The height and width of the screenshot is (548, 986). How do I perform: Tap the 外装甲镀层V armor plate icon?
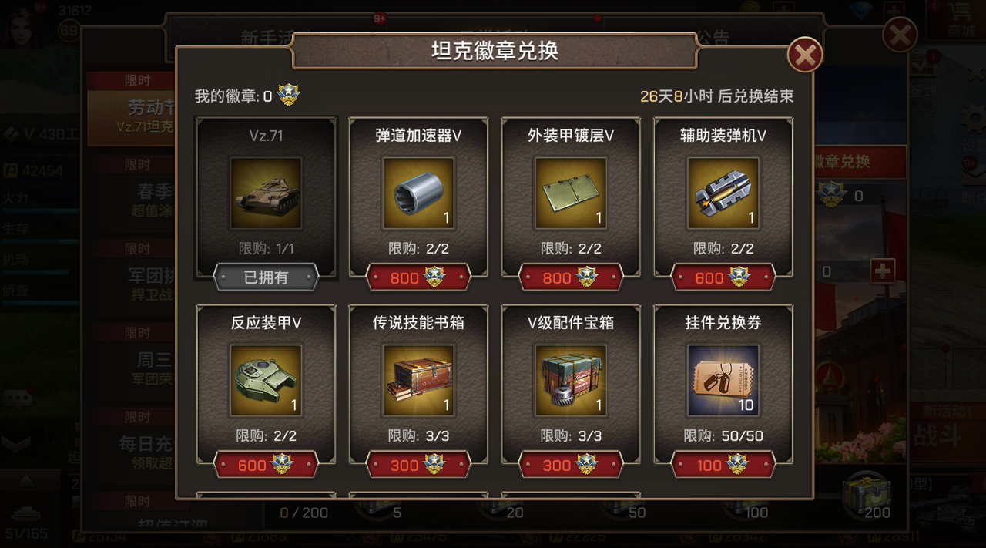pyautogui.click(x=571, y=193)
